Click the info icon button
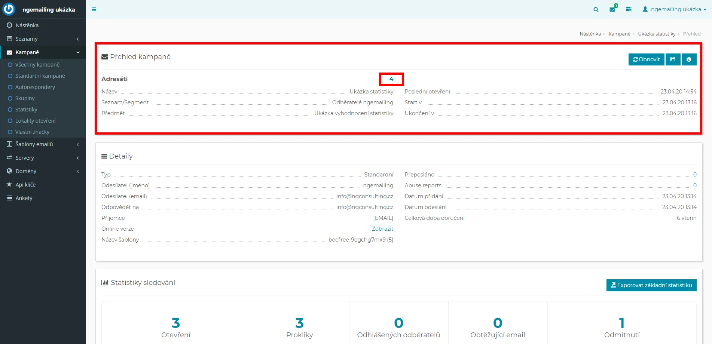The image size is (712, 344). [x=689, y=59]
